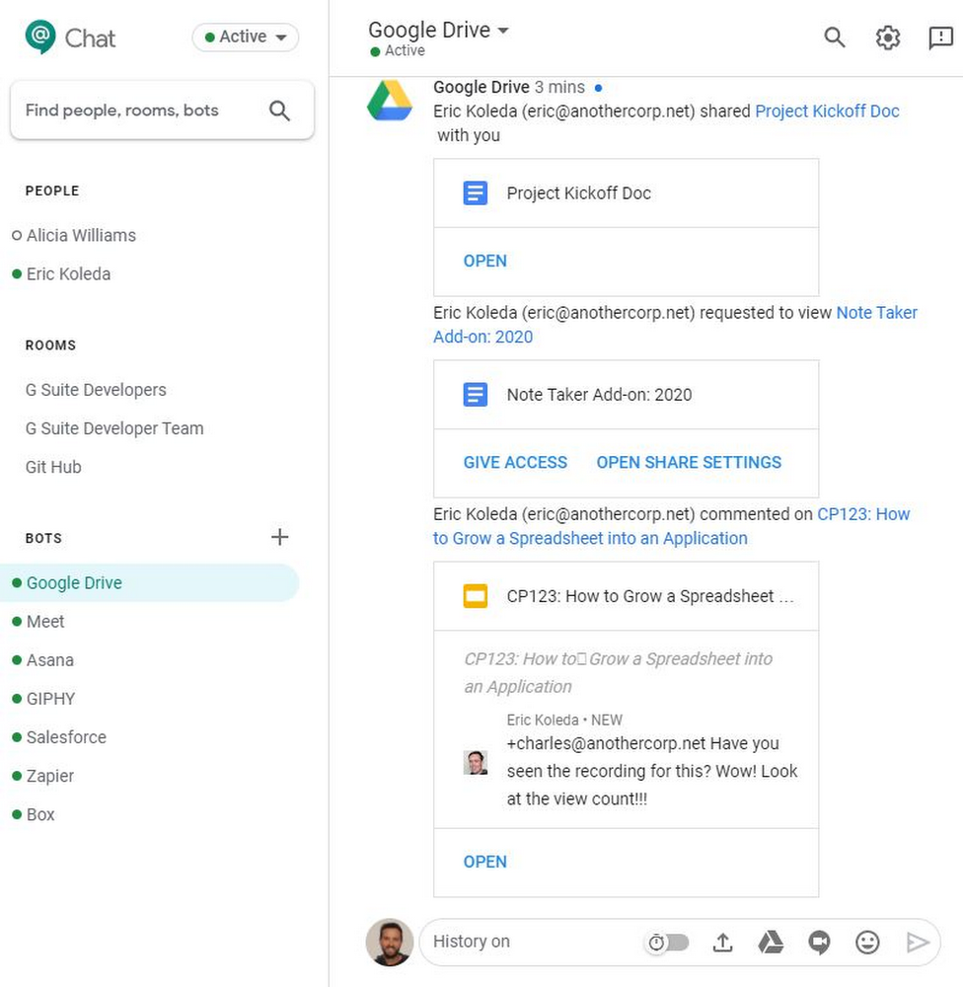Click the send feedback icon

[941, 38]
